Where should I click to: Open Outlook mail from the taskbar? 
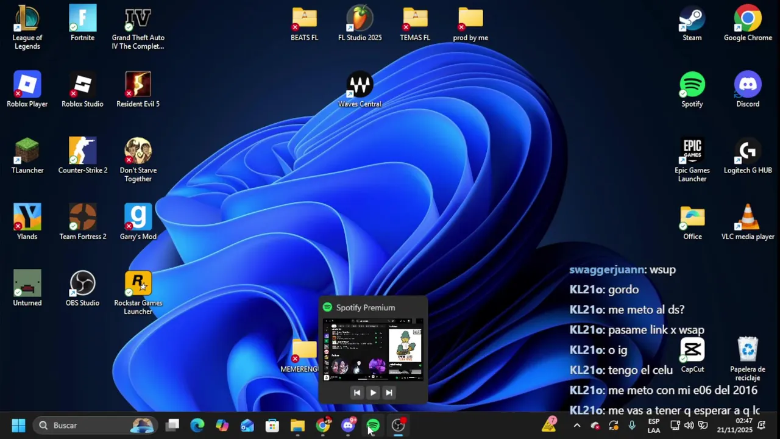click(247, 425)
